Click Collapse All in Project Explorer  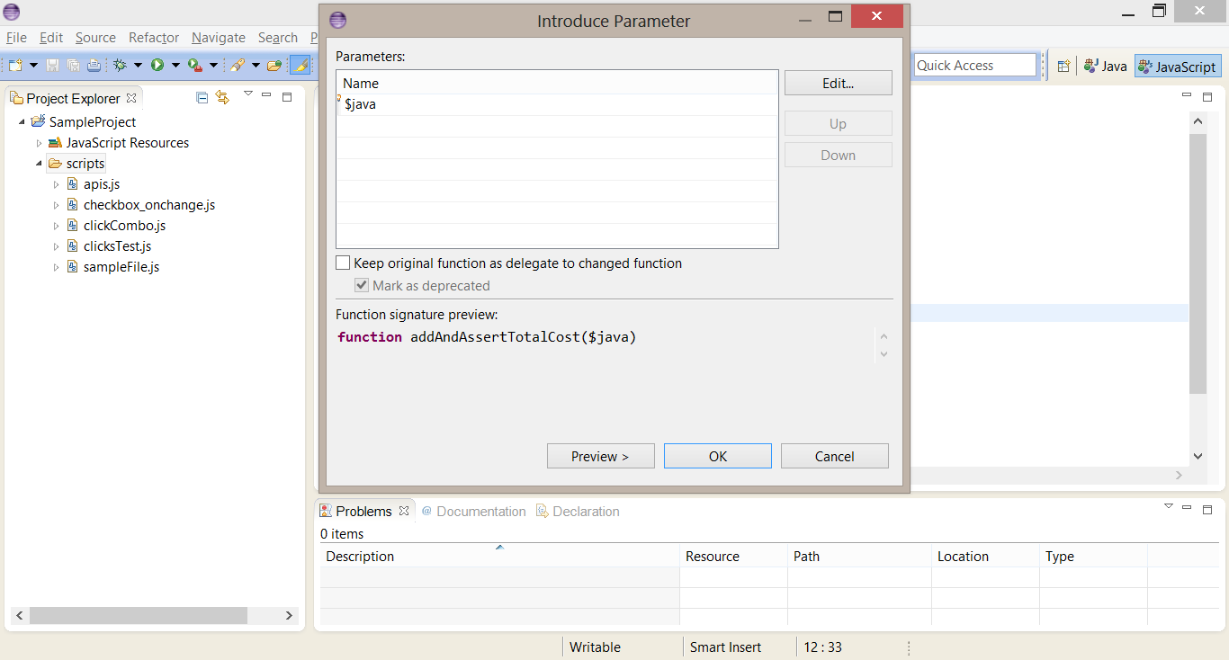(202, 97)
